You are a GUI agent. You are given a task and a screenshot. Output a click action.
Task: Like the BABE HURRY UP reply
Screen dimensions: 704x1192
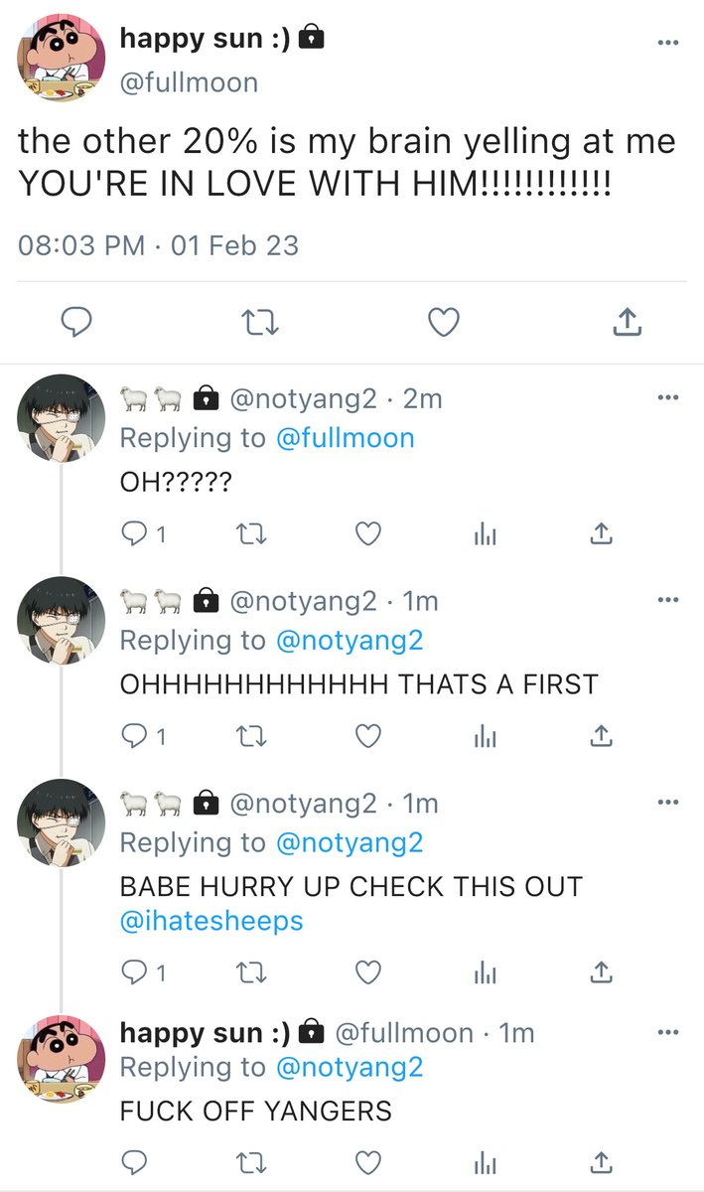(368, 971)
